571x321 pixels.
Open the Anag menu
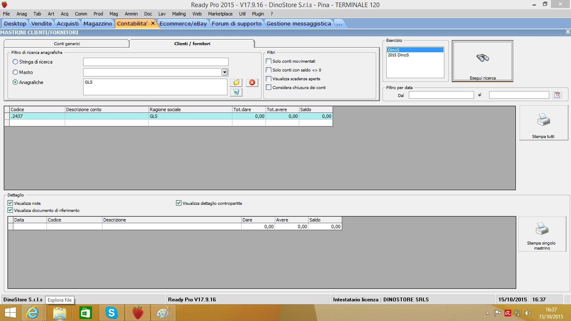click(22, 14)
